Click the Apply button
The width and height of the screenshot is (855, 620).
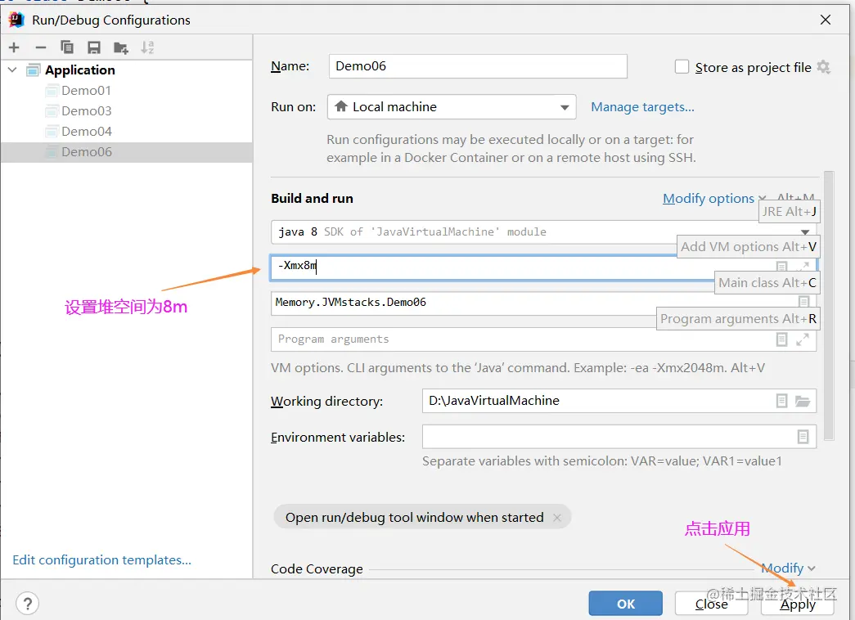[797, 604]
